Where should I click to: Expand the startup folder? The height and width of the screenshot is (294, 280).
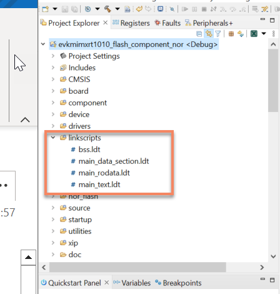[53, 220]
